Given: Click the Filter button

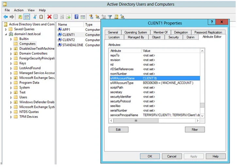Looking at the screenshot, I should pyautogui.click(x=195, y=130).
